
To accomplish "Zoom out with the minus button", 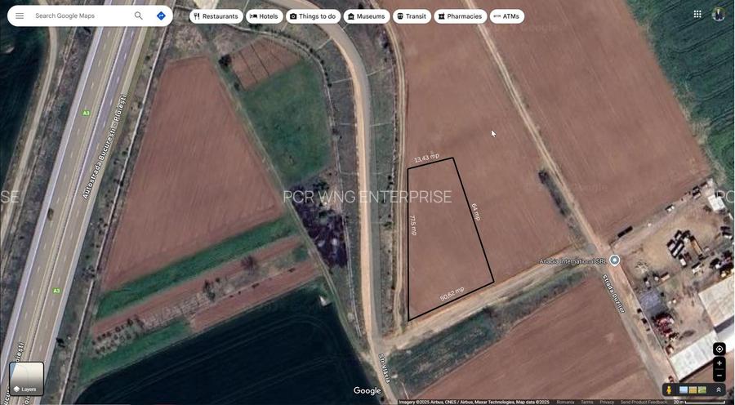I will (x=719, y=376).
